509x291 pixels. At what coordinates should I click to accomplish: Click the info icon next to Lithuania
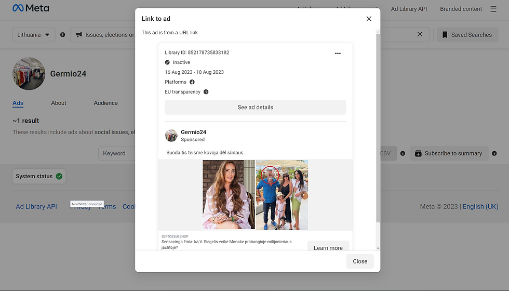tap(63, 35)
